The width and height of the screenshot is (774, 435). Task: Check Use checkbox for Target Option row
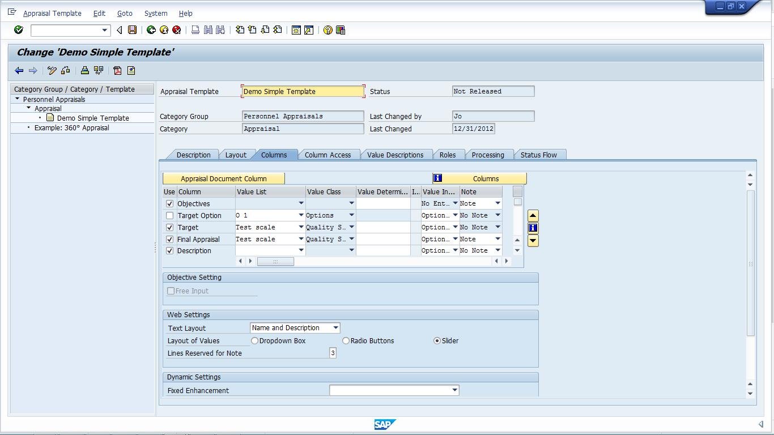(x=169, y=216)
